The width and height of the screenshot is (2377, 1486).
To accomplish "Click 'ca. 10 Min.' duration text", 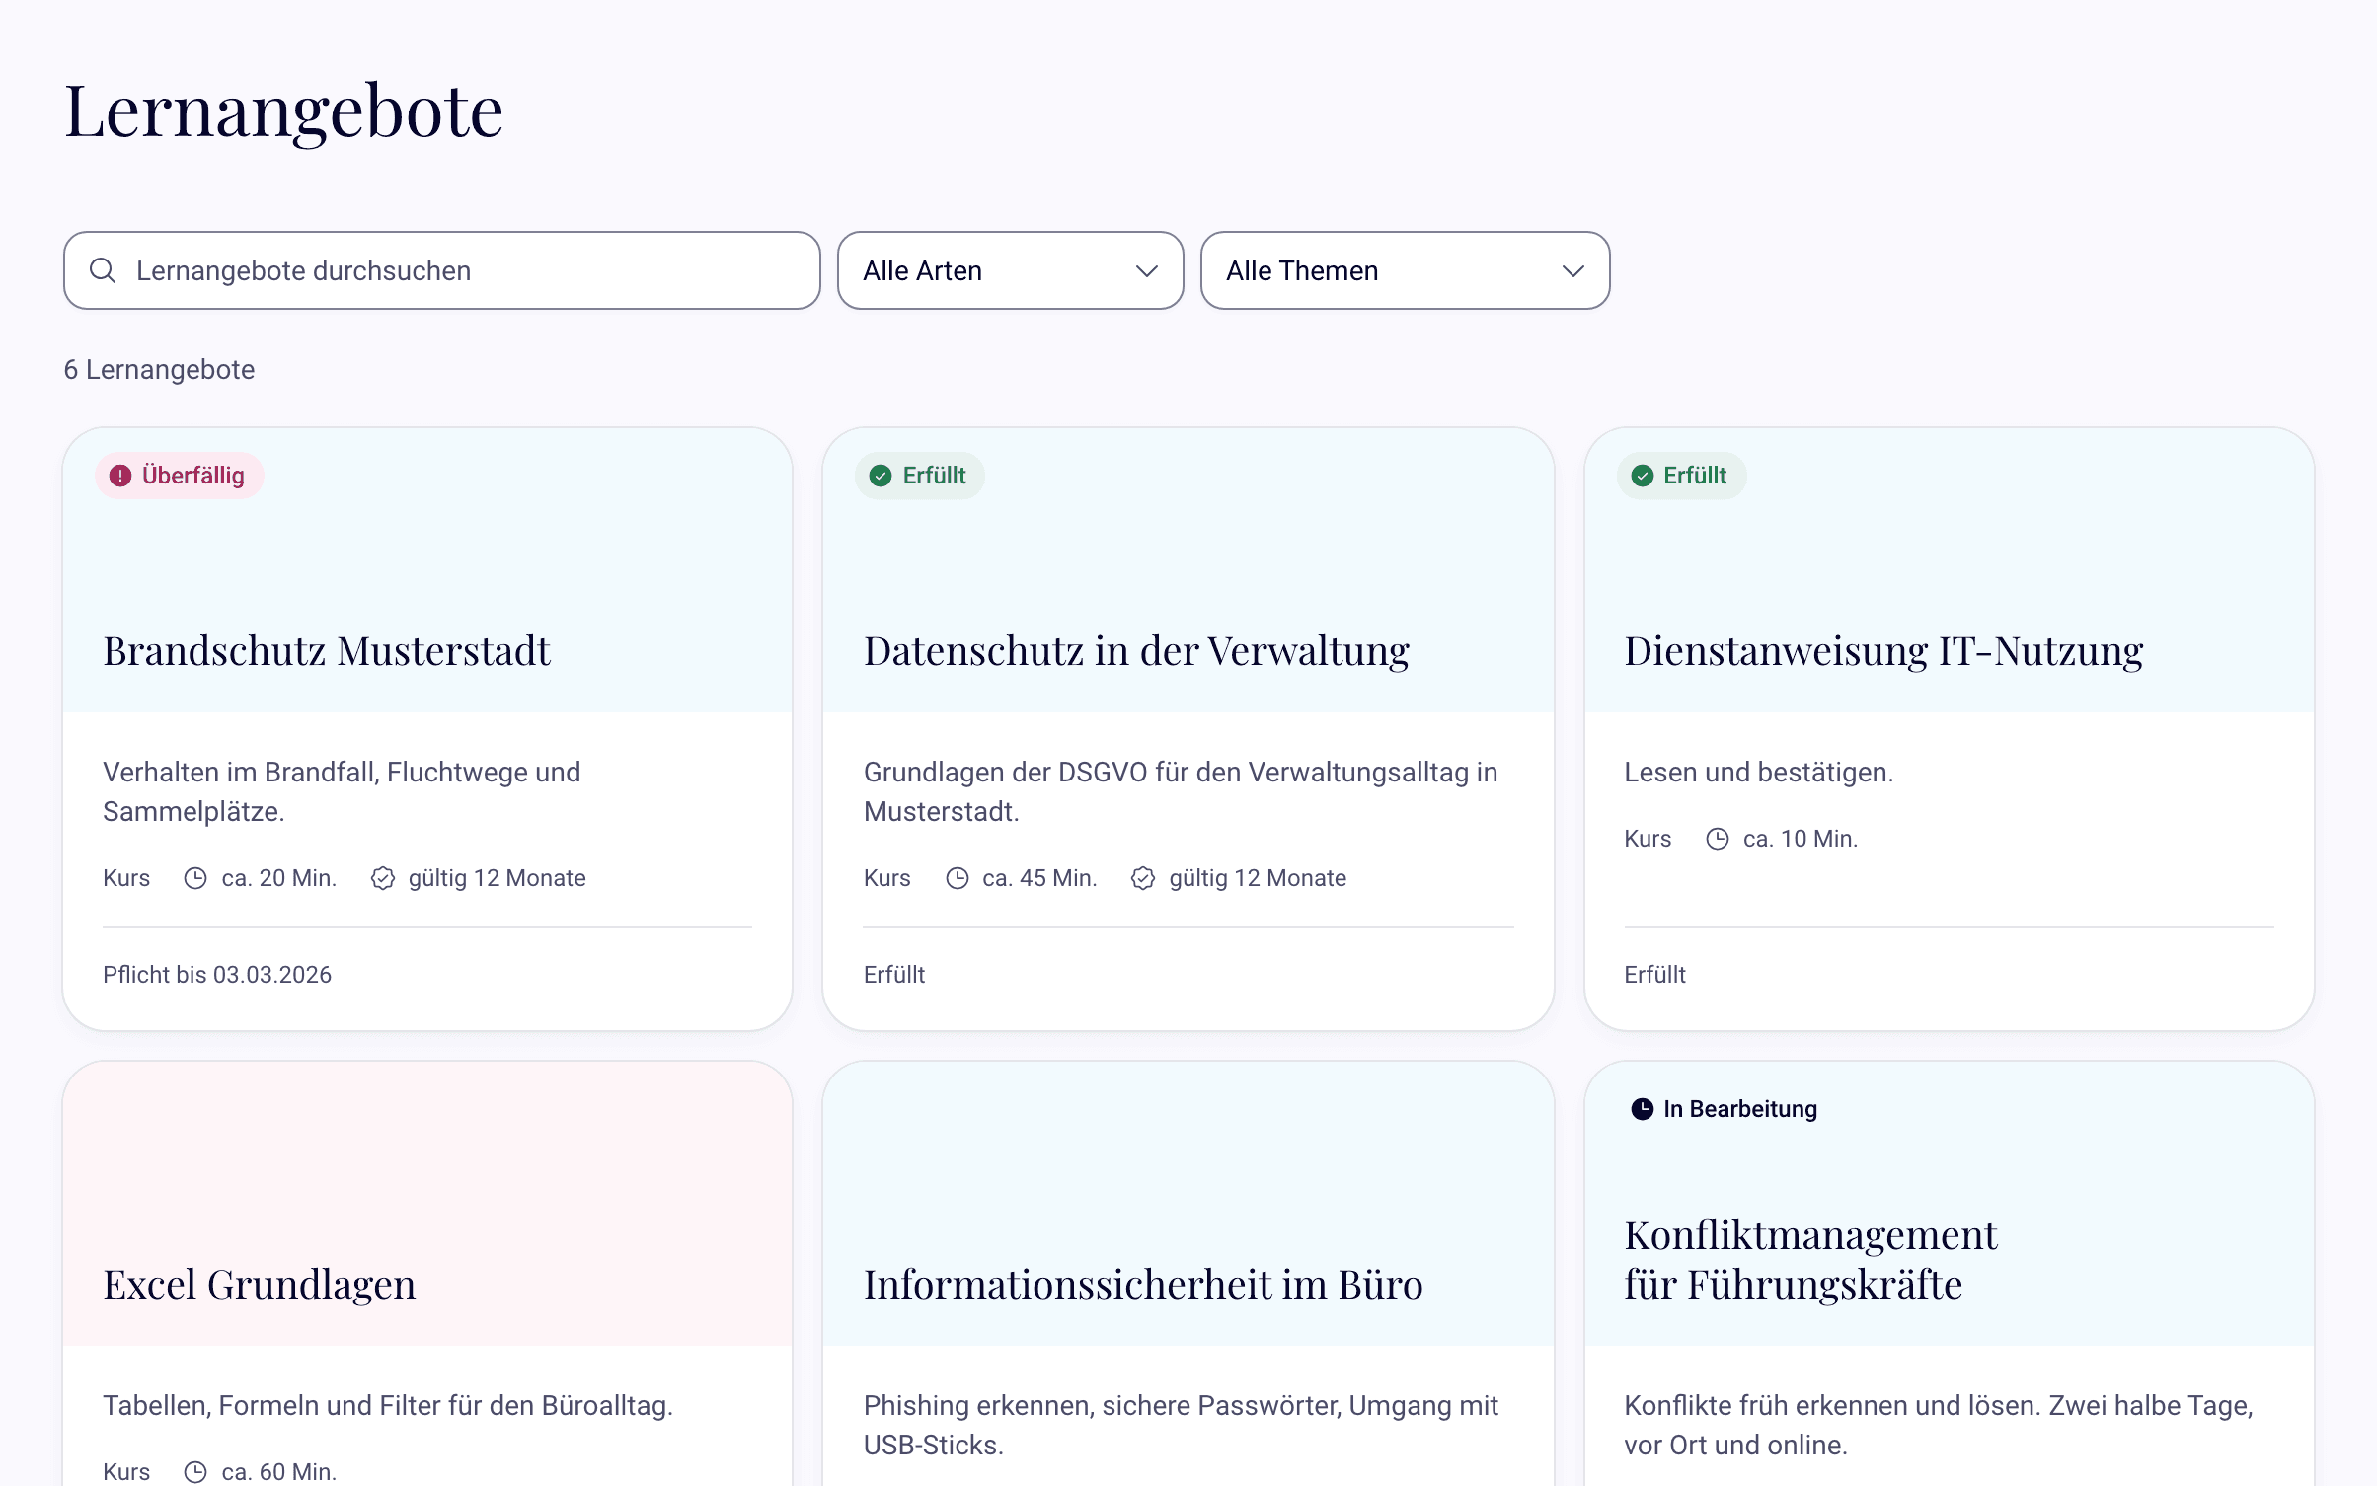I will [1801, 839].
